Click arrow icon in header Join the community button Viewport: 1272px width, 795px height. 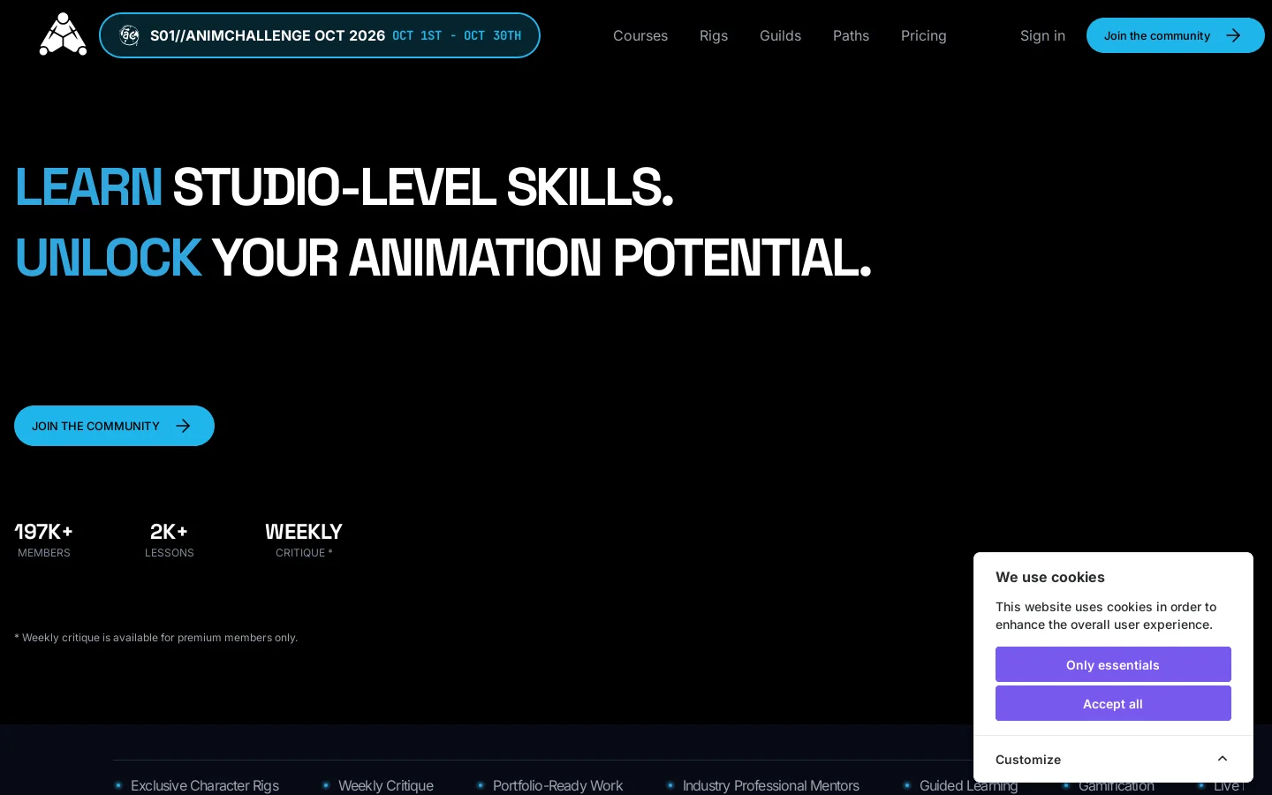[x=1233, y=35]
